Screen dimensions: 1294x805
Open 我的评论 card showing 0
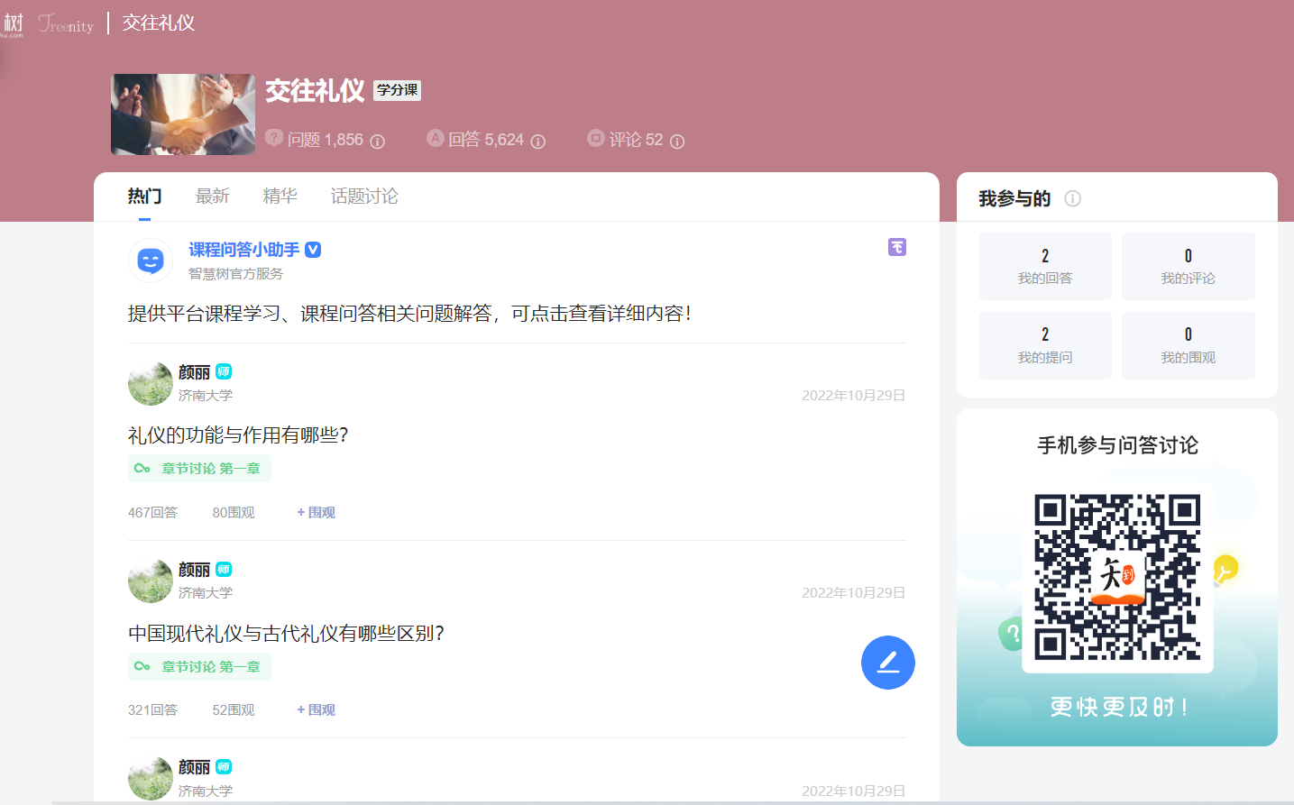click(1188, 266)
